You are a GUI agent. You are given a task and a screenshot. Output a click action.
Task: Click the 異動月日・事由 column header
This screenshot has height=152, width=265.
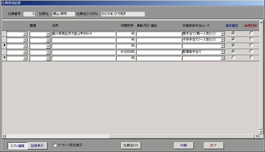(147, 25)
